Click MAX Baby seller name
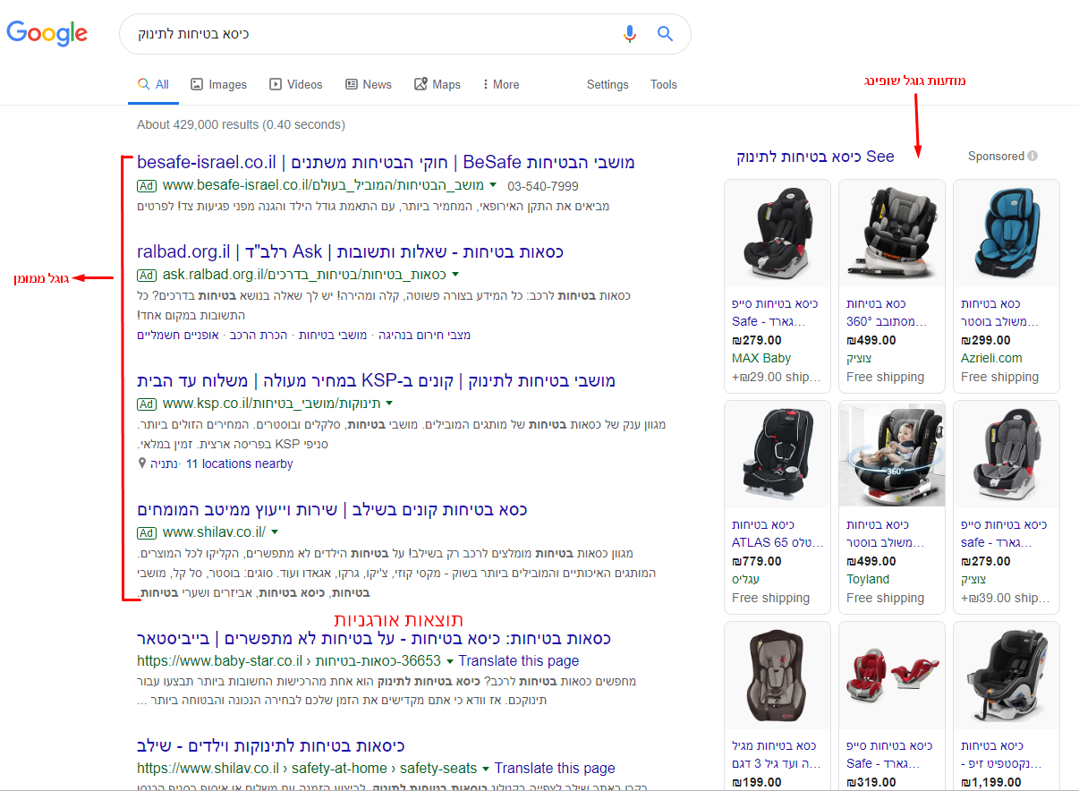 [761, 358]
